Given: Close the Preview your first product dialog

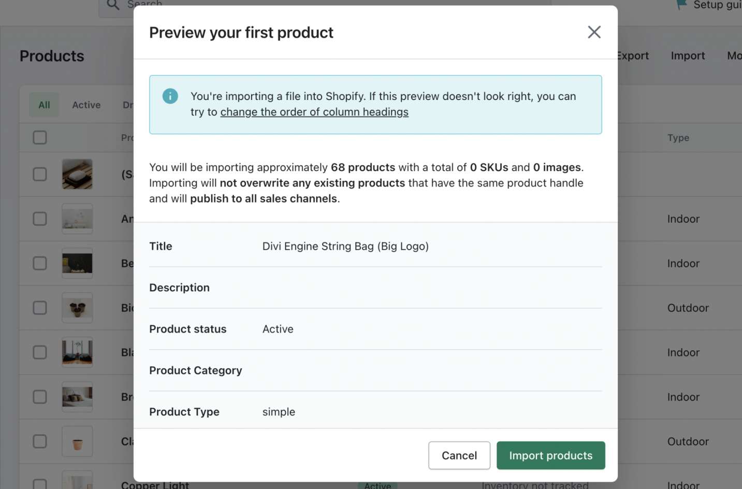Looking at the screenshot, I should 594,32.
